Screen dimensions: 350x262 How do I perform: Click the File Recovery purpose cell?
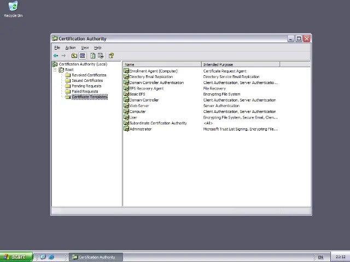point(214,88)
